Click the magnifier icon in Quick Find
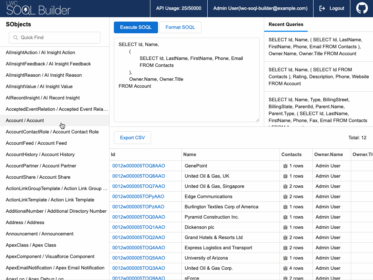373x280 pixels. (x=15, y=38)
